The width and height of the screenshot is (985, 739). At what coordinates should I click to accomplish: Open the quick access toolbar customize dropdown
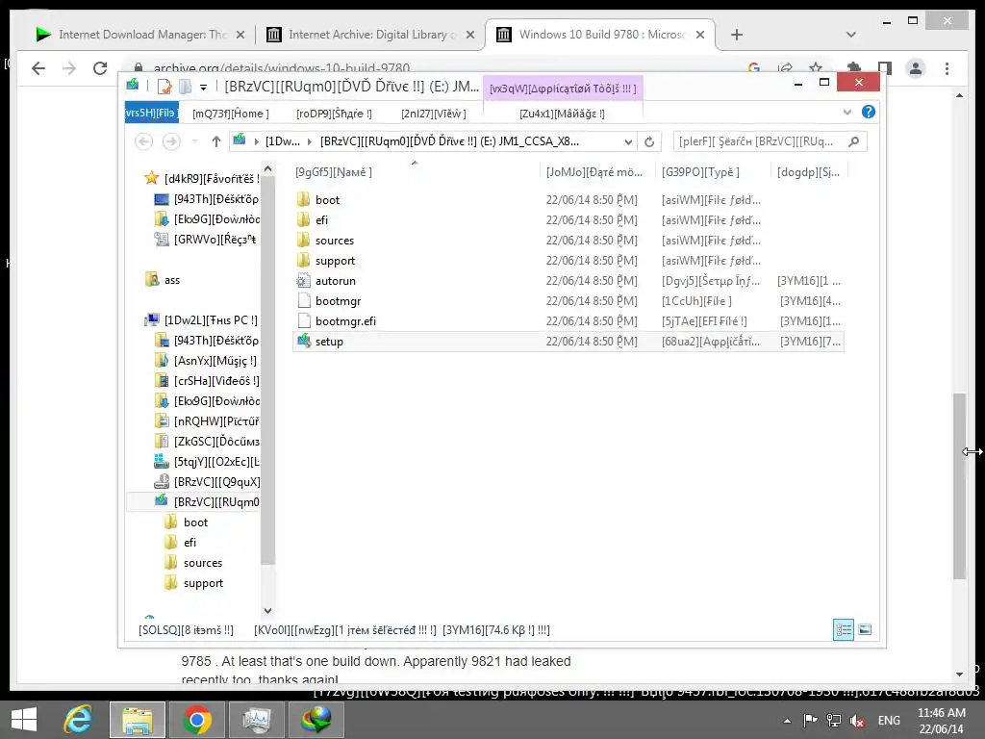coord(203,88)
